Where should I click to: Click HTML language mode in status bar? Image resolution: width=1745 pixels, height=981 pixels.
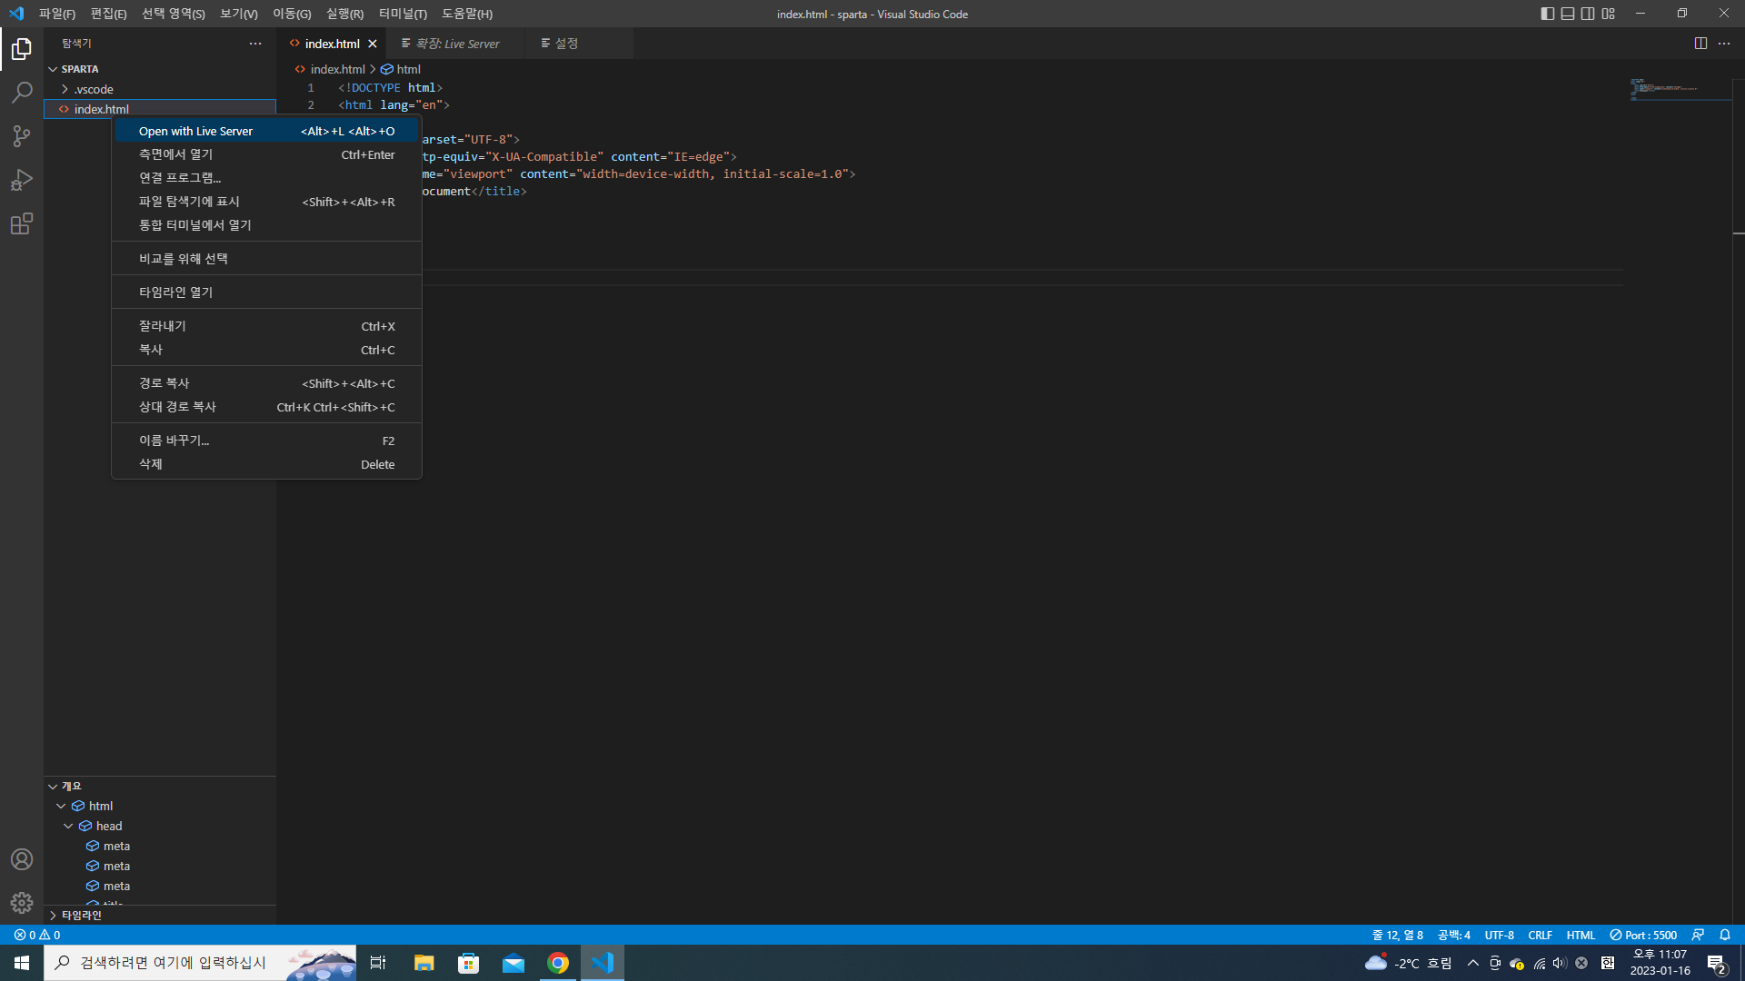1581,935
